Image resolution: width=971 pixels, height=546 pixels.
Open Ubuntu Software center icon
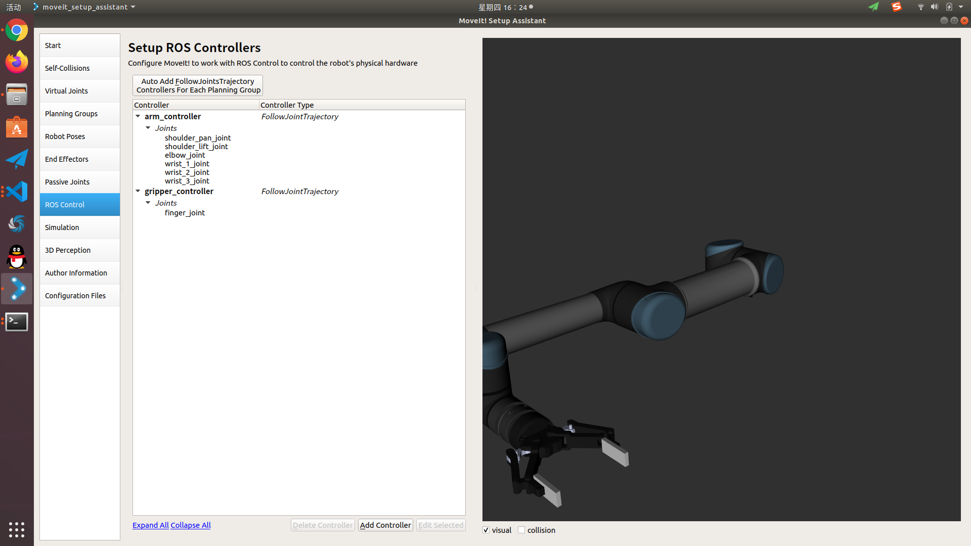click(x=17, y=127)
